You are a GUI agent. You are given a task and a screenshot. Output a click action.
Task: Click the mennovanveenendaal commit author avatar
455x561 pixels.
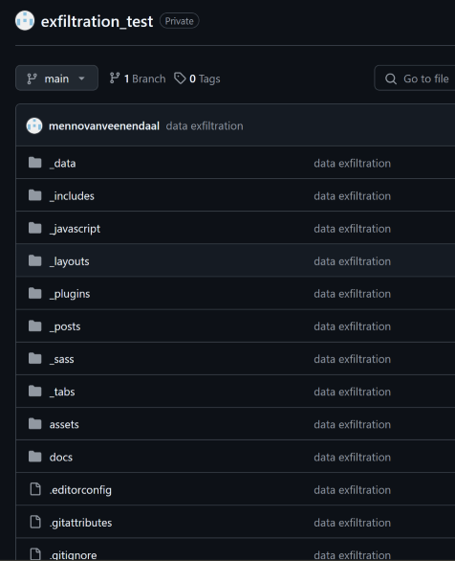[x=34, y=125]
